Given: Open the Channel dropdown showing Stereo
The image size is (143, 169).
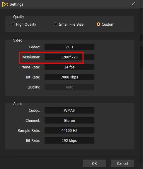Looking at the screenshot, I should [x=69, y=120].
